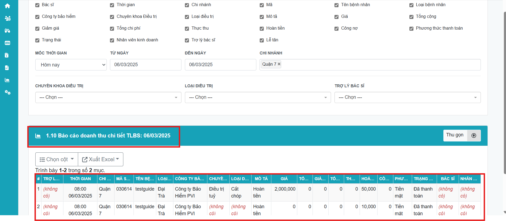Toggle the Công nợ checkbox

tap(336, 29)
